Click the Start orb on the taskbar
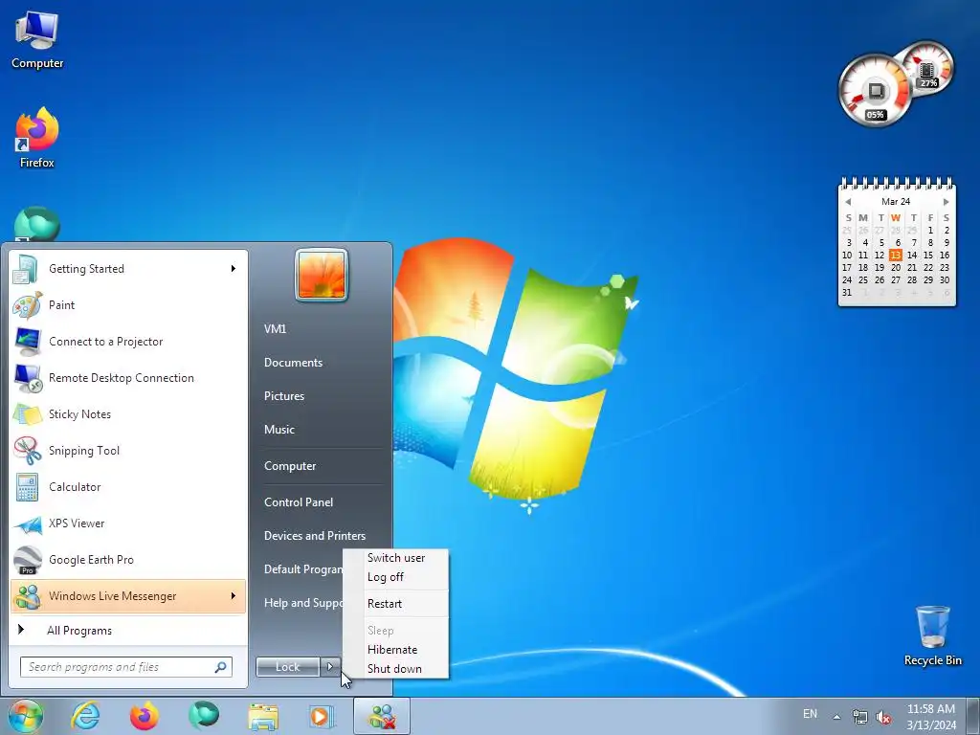 click(x=25, y=716)
